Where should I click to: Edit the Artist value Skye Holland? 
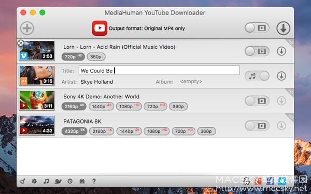point(97,82)
